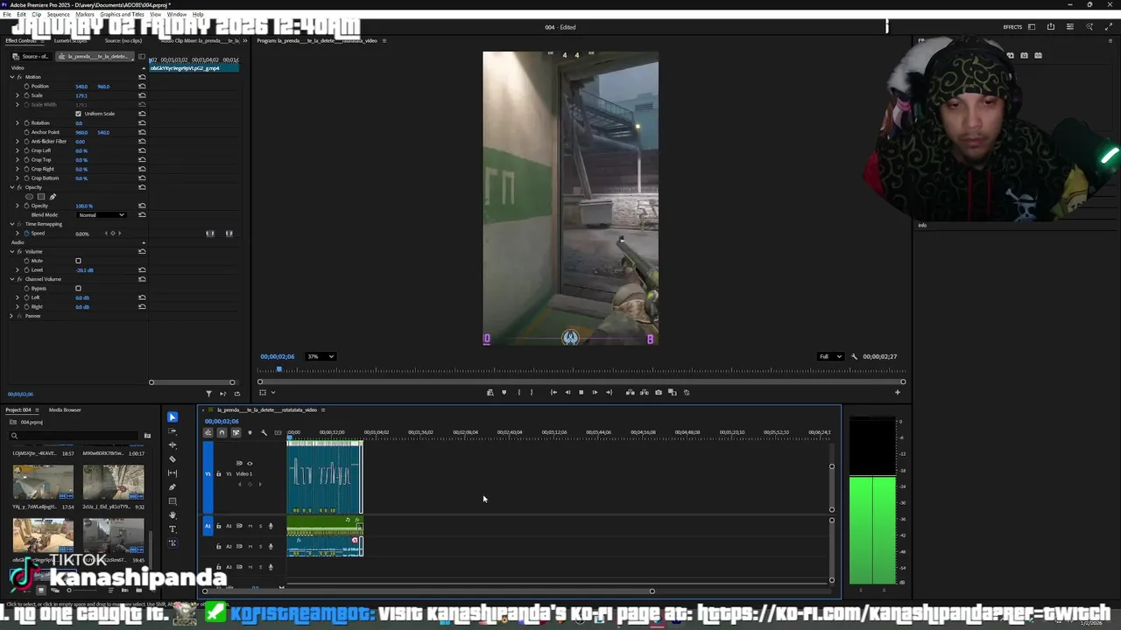1121x630 pixels.
Task: Reset the Anchor Point parameter
Action: click(x=142, y=132)
